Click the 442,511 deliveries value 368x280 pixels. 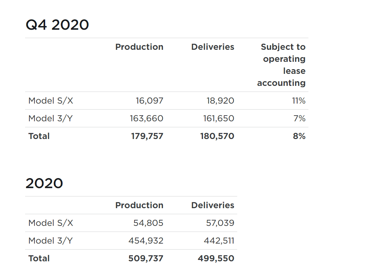click(x=219, y=241)
